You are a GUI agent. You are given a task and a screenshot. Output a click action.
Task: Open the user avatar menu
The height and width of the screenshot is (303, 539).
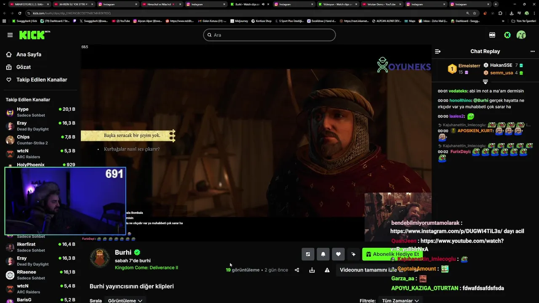[521, 35]
